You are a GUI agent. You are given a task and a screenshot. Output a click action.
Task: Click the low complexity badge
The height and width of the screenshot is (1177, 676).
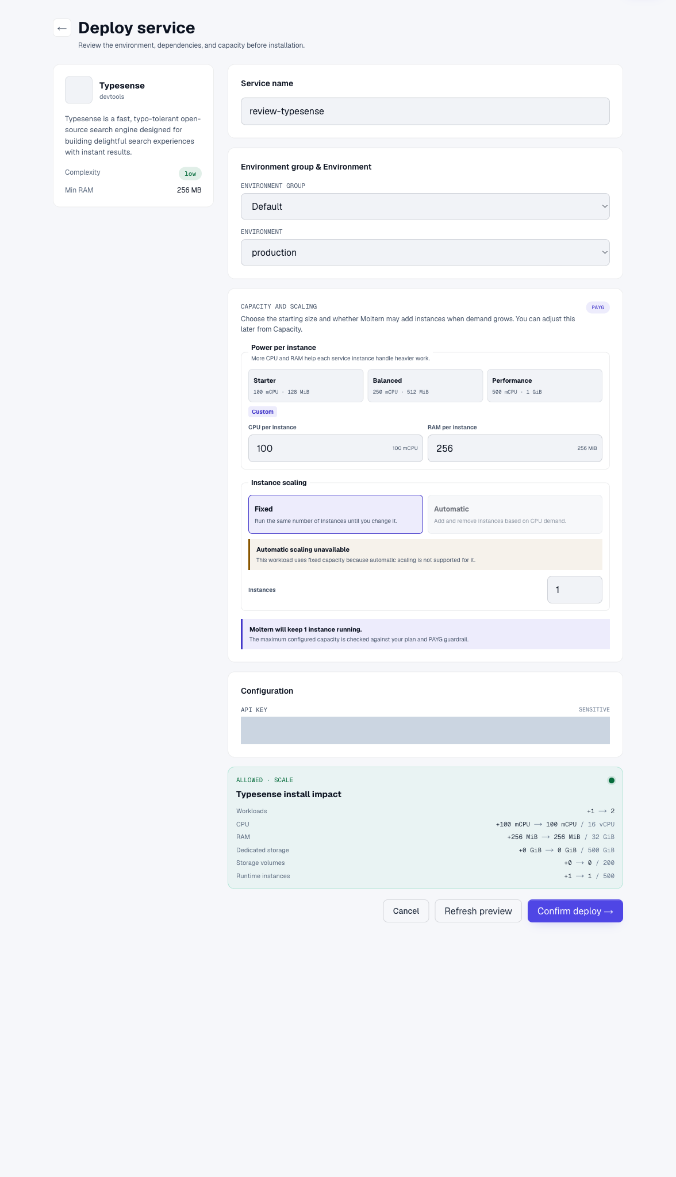[x=190, y=174]
